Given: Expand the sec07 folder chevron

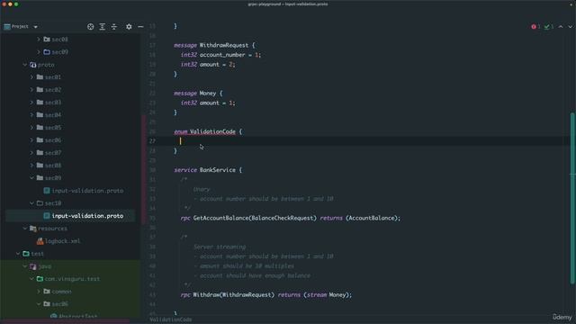Looking at the screenshot, I should click(x=31, y=152).
